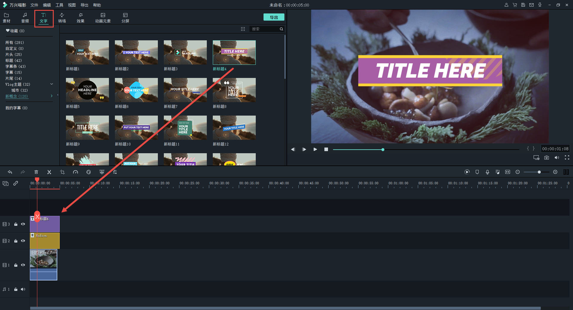The height and width of the screenshot is (310, 573).
Task: Collapse the Vlog主题 category
Action: point(52,84)
